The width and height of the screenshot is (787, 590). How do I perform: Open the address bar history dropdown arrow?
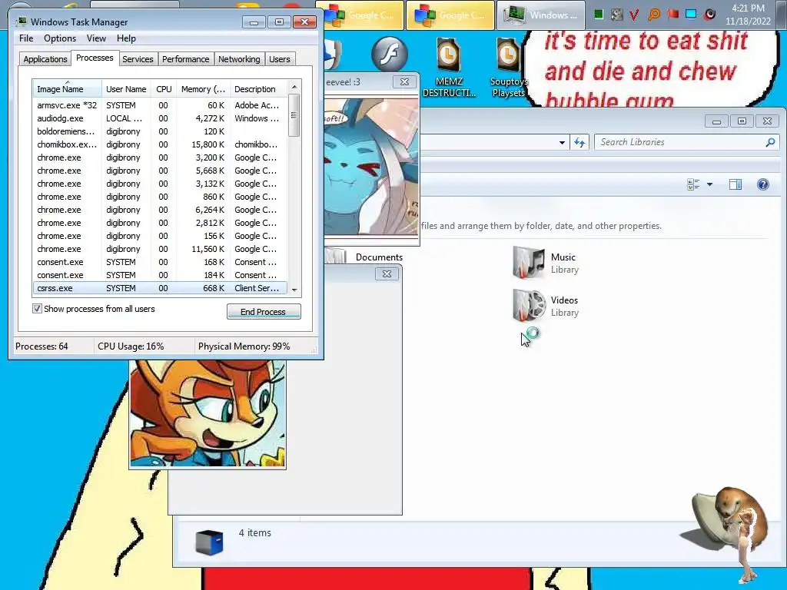[x=562, y=142]
